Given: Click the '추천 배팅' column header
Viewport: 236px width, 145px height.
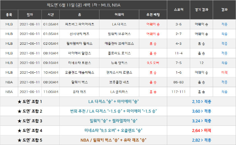Looking at the screenshot, I should (153, 14).
